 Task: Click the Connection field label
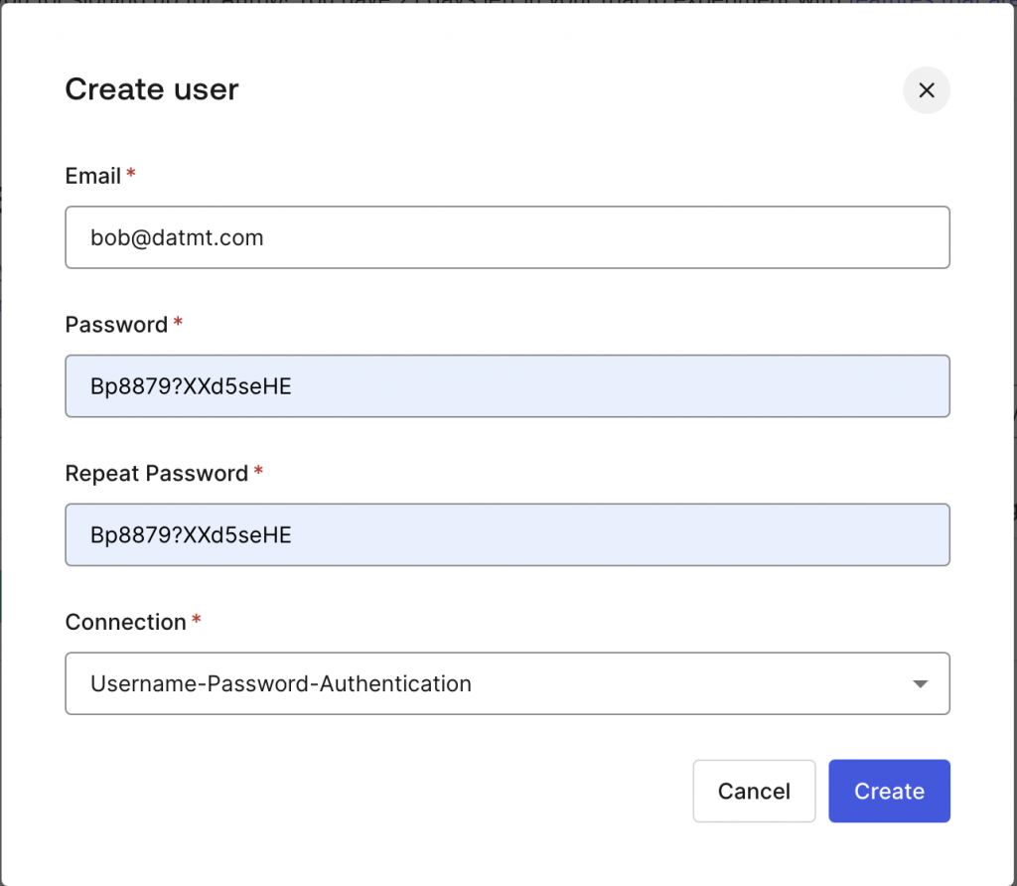pyautogui.click(x=125, y=622)
